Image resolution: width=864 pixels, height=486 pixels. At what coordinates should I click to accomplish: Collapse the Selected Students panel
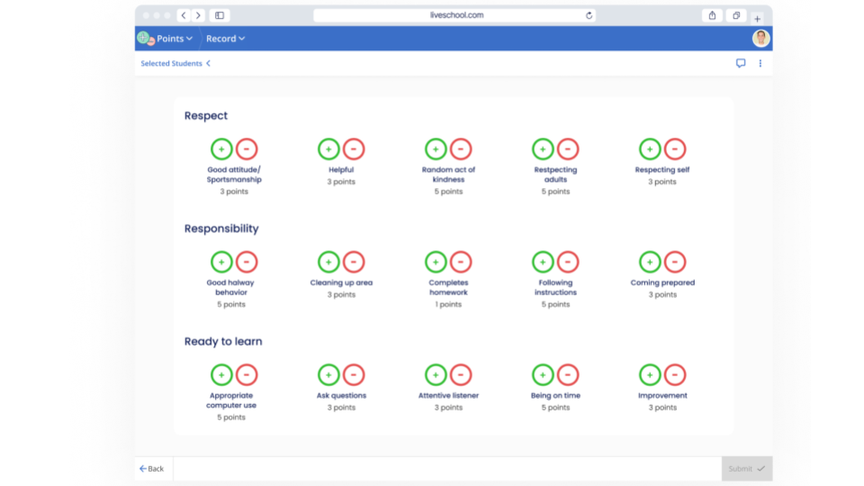(175, 63)
